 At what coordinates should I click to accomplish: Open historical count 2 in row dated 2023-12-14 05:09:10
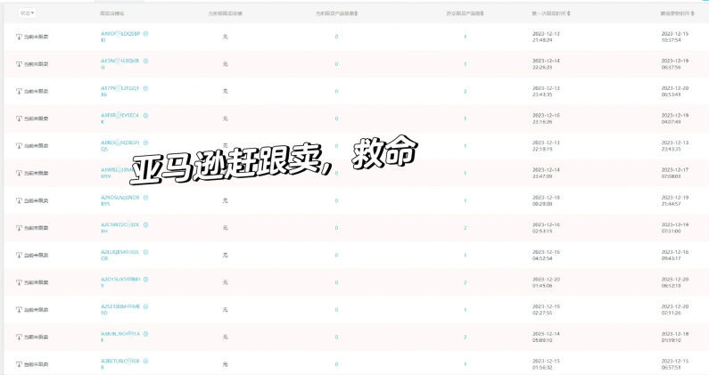pos(465,337)
